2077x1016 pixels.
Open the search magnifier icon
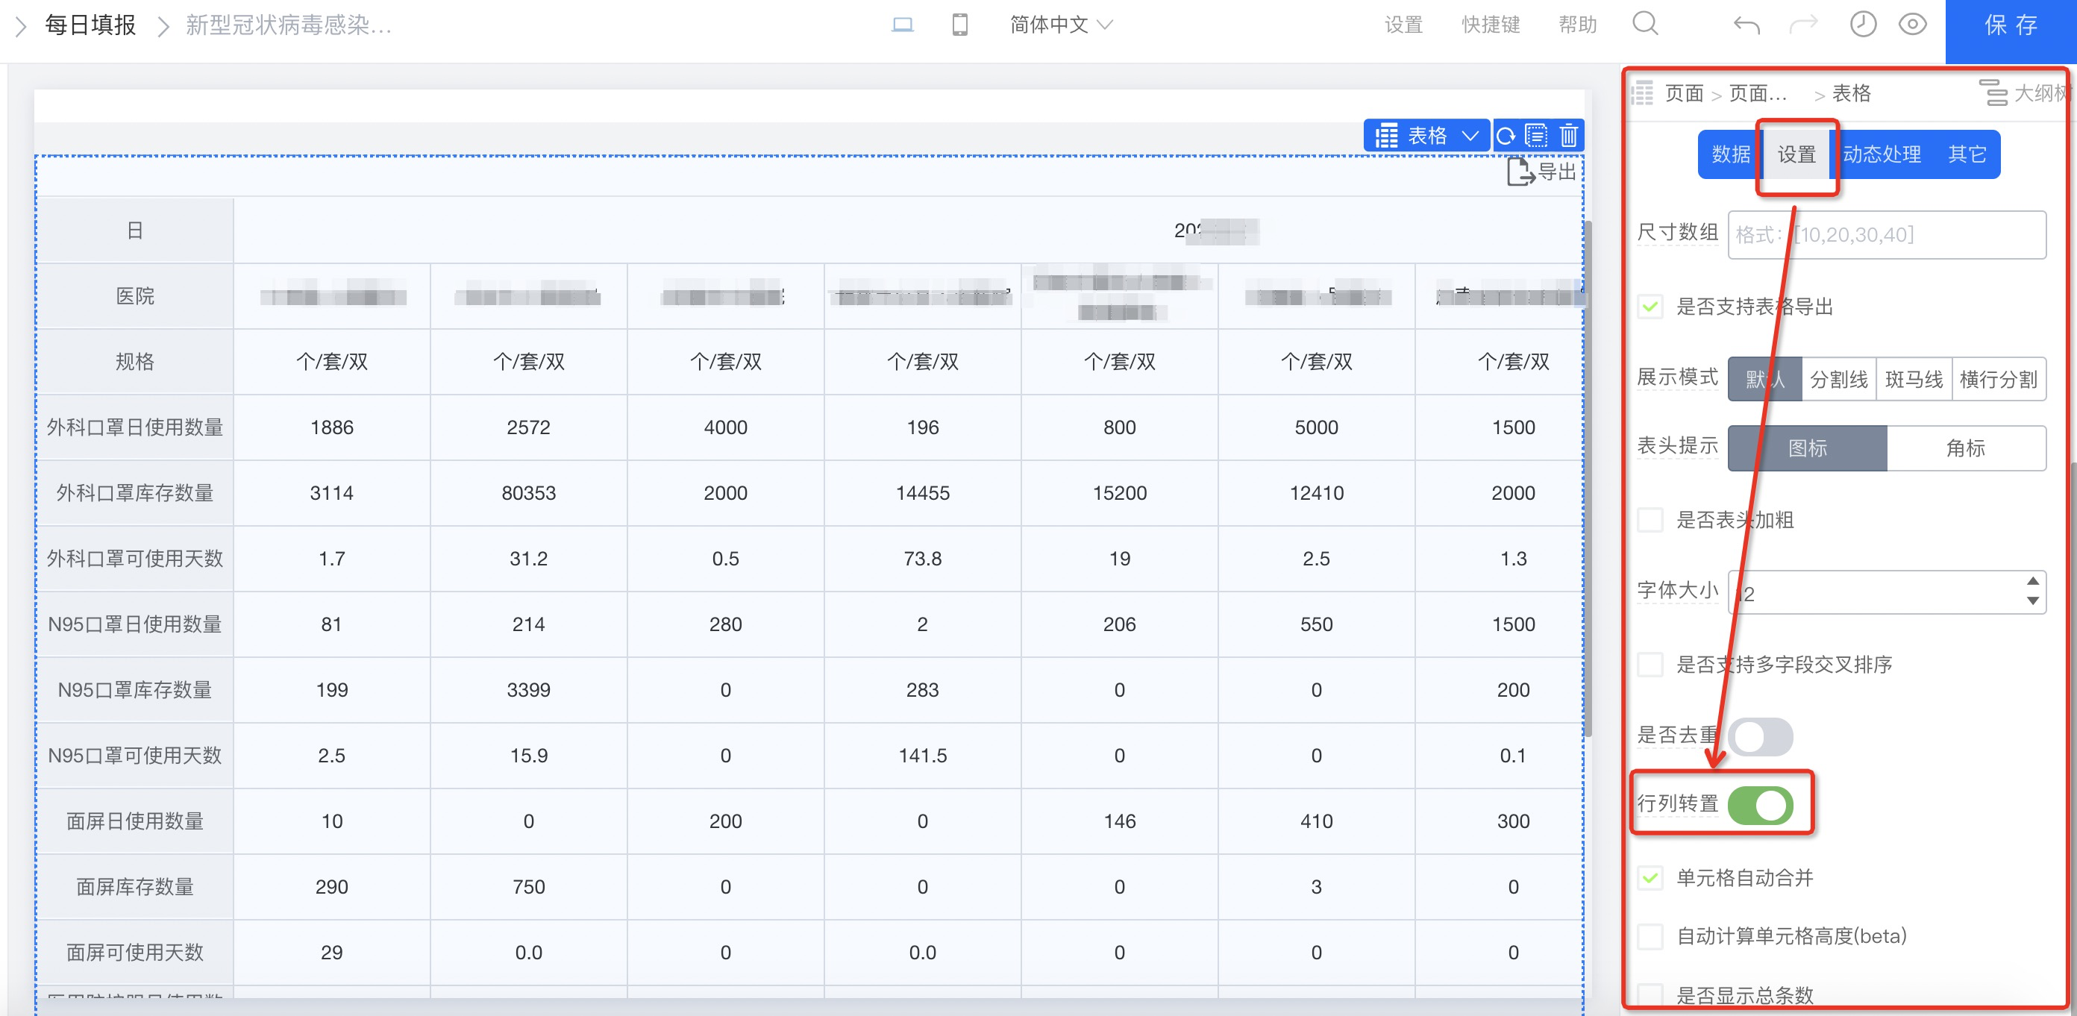coord(1645,23)
